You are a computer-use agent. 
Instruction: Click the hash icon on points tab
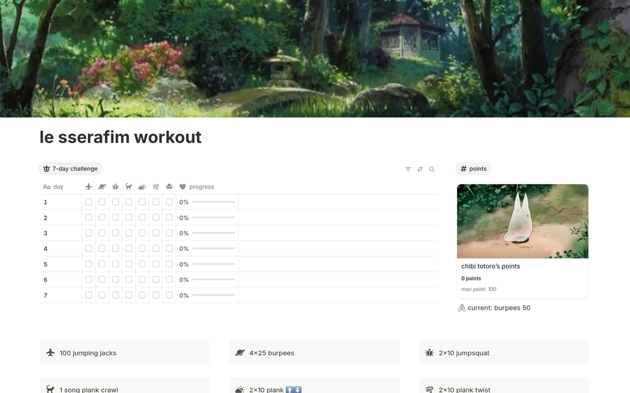click(463, 169)
